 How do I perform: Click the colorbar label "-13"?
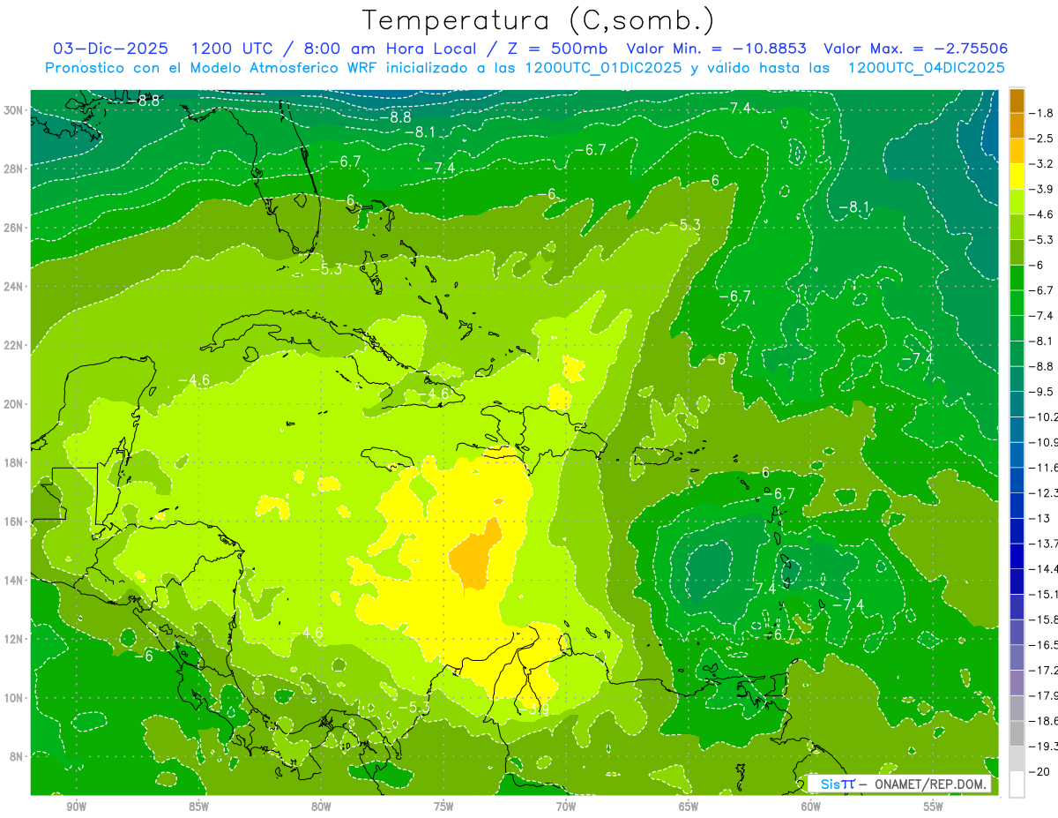pyautogui.click(x=1041, y=519)
